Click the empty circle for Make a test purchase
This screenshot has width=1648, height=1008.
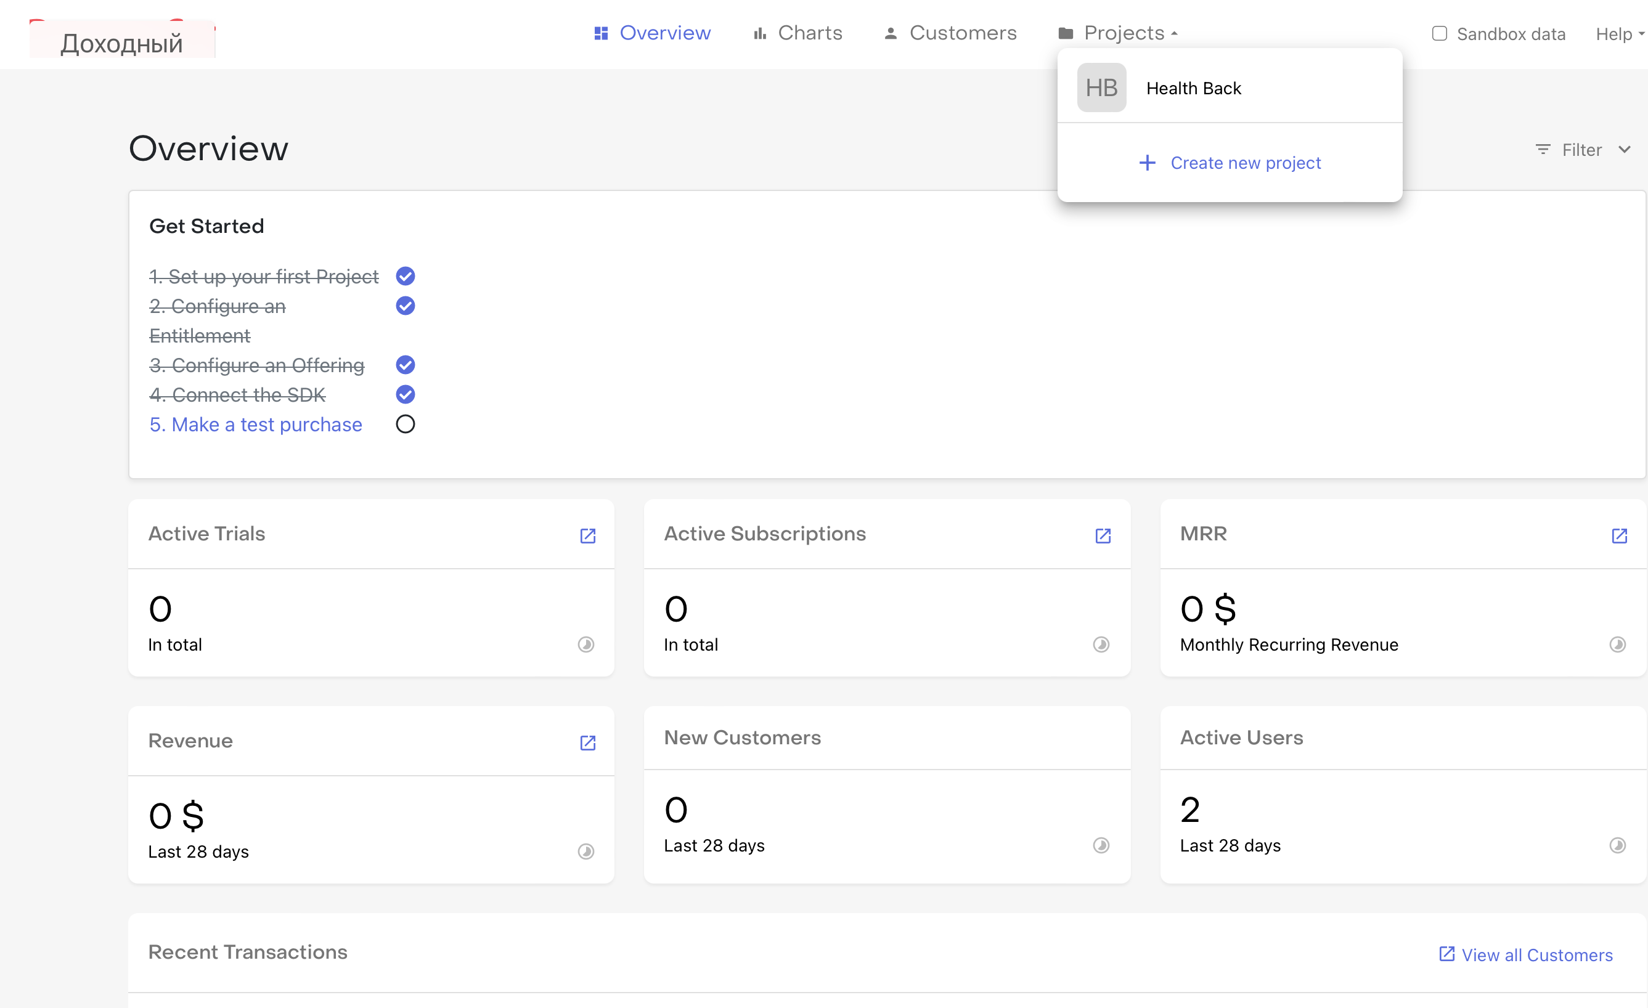[x=406, y=424]
